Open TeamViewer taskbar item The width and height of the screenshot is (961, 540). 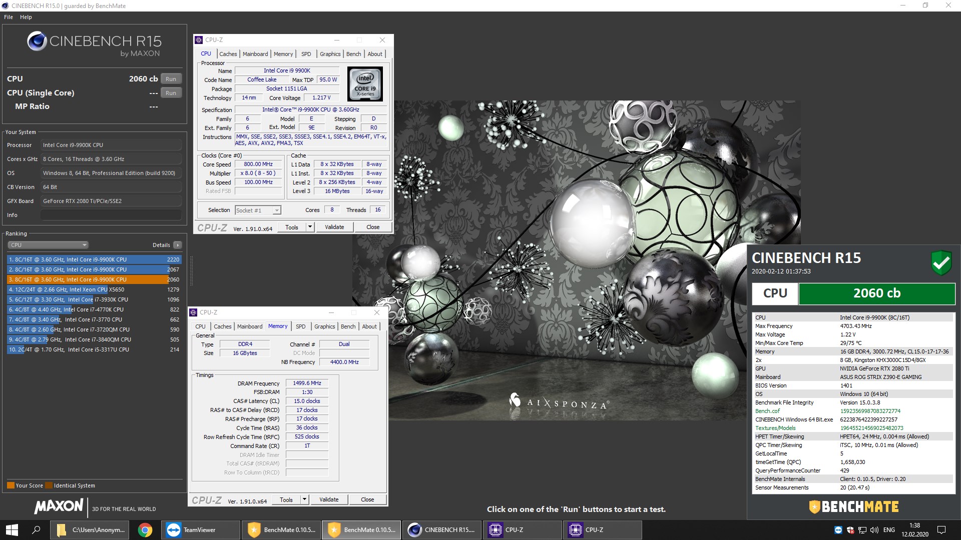click(201, 529)
